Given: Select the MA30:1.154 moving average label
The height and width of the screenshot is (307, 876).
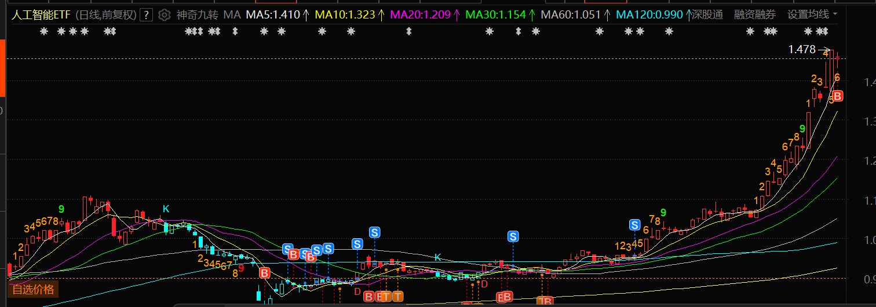Looking at the screenshot, I should pos(495,15).
